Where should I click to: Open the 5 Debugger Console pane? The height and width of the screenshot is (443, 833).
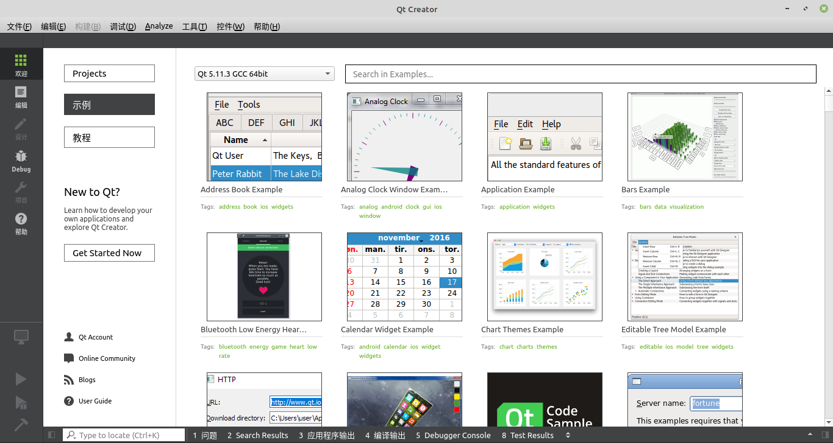click(453, 435)
